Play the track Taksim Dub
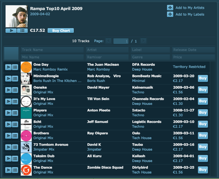The height and width of the screenshot is (179, 219). (8, 159)
